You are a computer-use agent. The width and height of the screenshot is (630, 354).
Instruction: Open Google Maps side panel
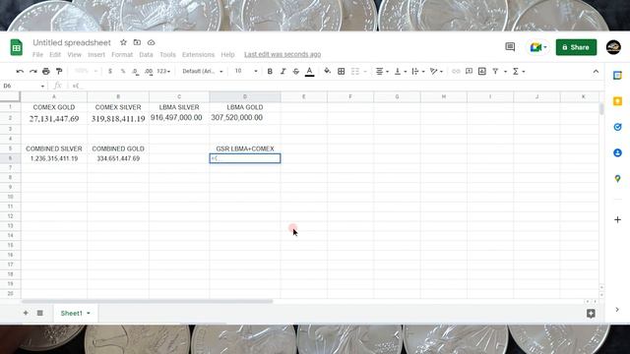pos(617,179)
